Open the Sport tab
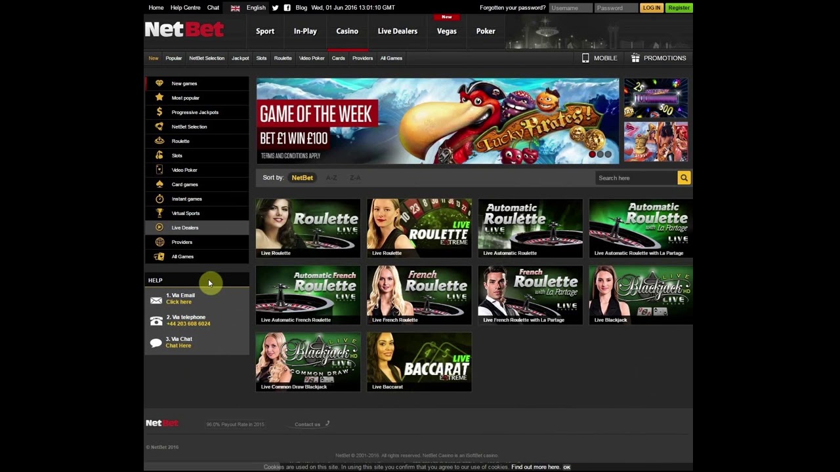 tap(265, 31)
